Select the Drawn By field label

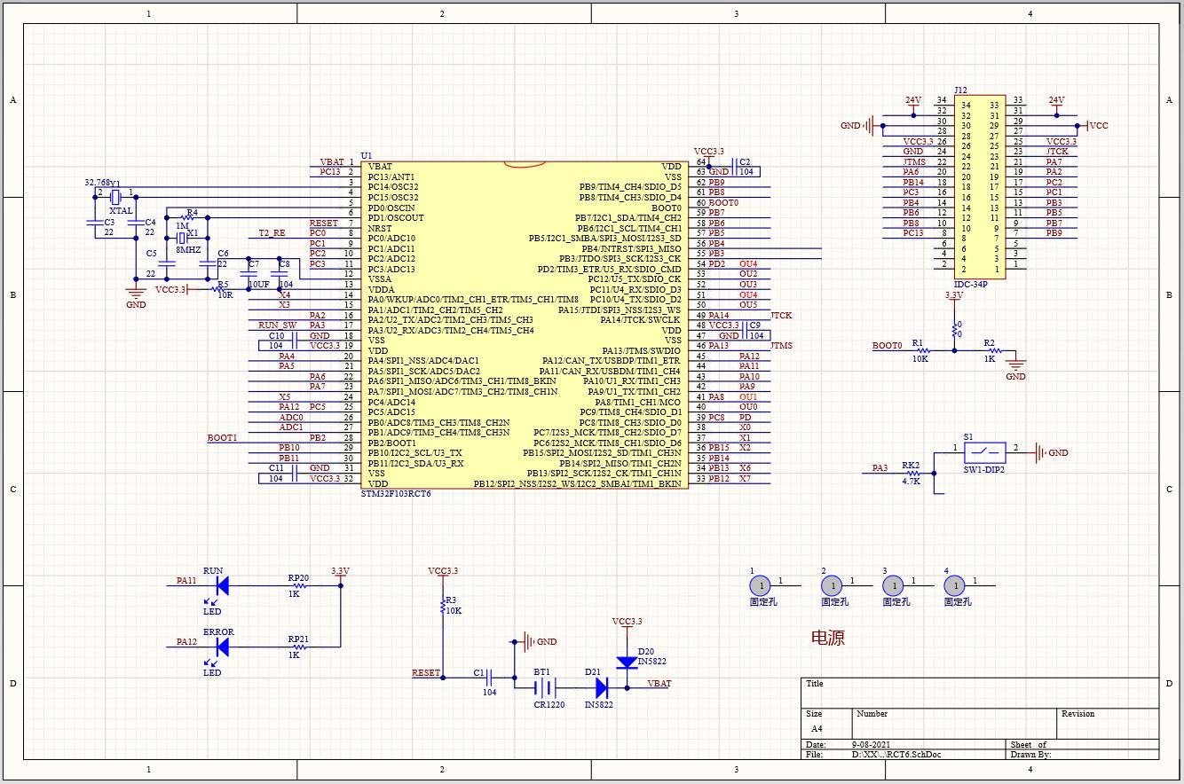1031,755
